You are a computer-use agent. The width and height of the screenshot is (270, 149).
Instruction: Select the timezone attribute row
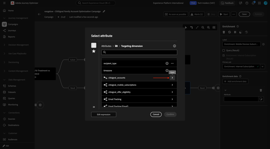pyautogui.click(x=139, y=71)
